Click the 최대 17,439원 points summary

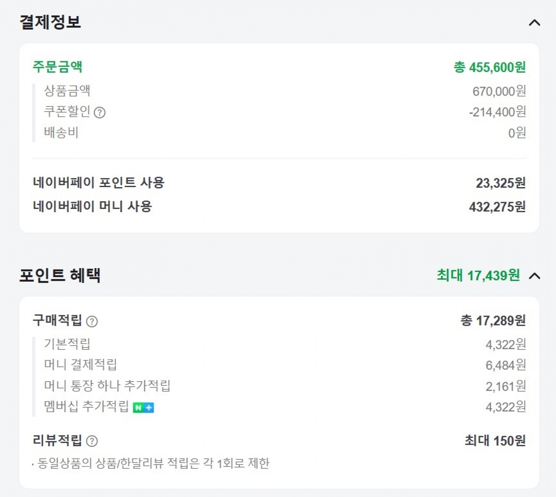[478, 275]
